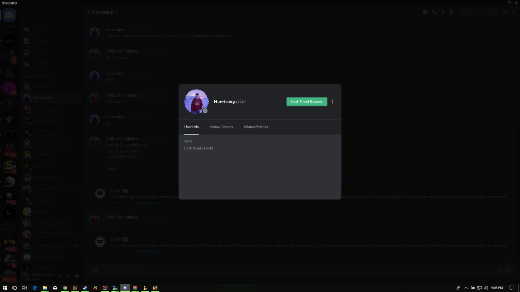This screenshot has width=520, height=292.
Task: Launch Microsoft Edge from taskbar
Action: [x=35, y=288]
